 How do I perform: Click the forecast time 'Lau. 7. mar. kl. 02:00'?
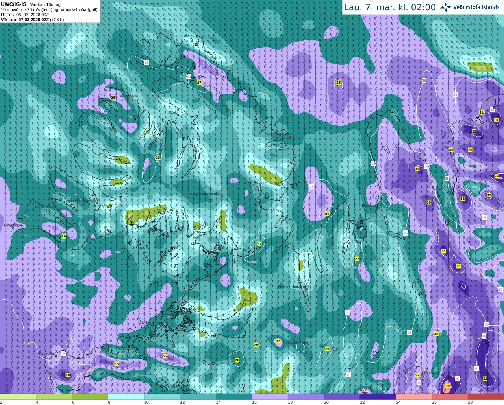pos(390,7)
